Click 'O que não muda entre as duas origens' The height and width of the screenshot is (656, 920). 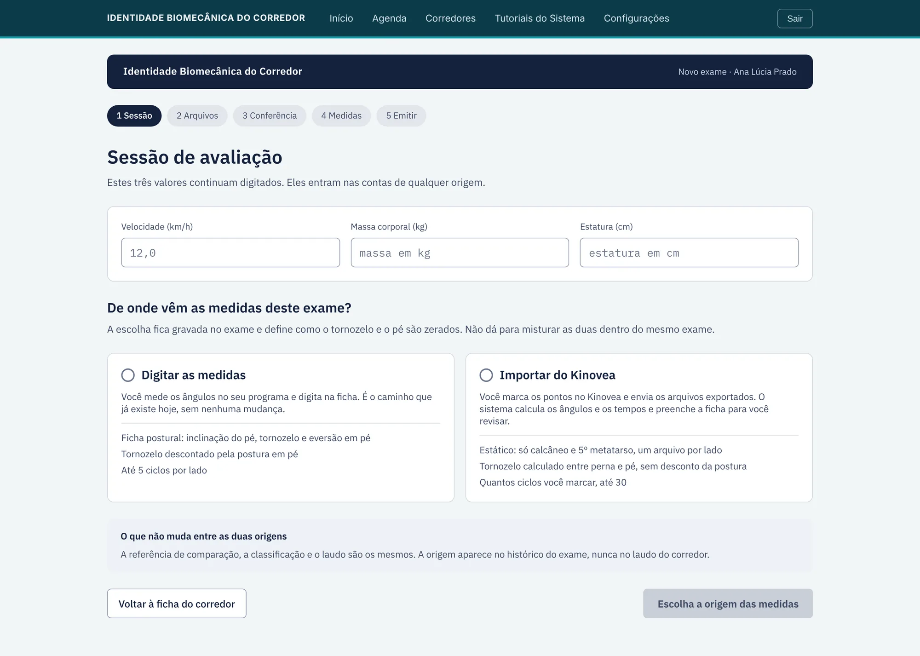pyautogui.click(x=204, y=536)
